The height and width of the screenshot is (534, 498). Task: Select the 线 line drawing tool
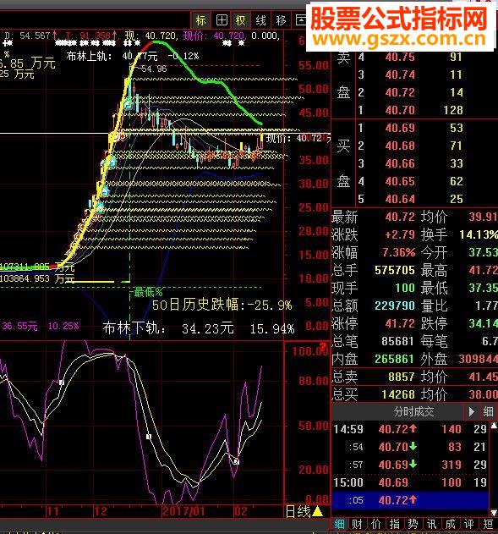[261, 20]
